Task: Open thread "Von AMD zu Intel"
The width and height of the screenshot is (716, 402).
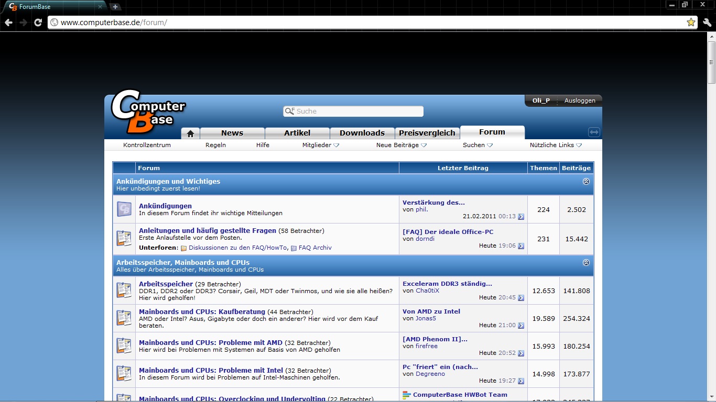Action: tap(431, 311)
